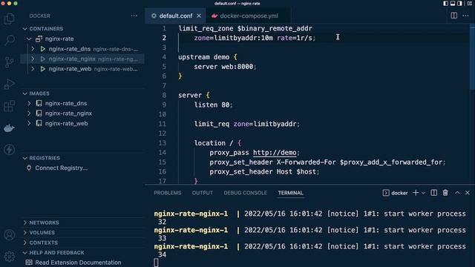
Task: Open Source Control view in activity bar
Action: pyautogui.click(x=10, y=62)
